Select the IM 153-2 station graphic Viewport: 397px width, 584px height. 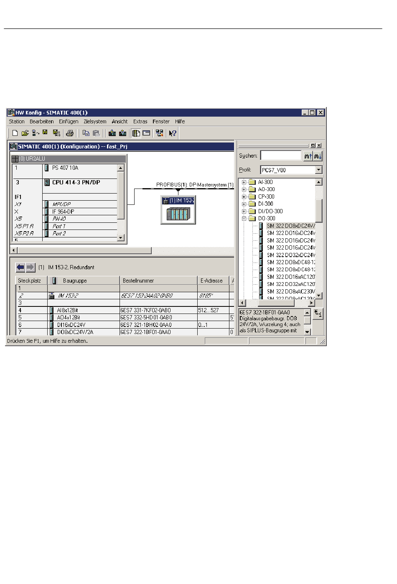(178, 210)
